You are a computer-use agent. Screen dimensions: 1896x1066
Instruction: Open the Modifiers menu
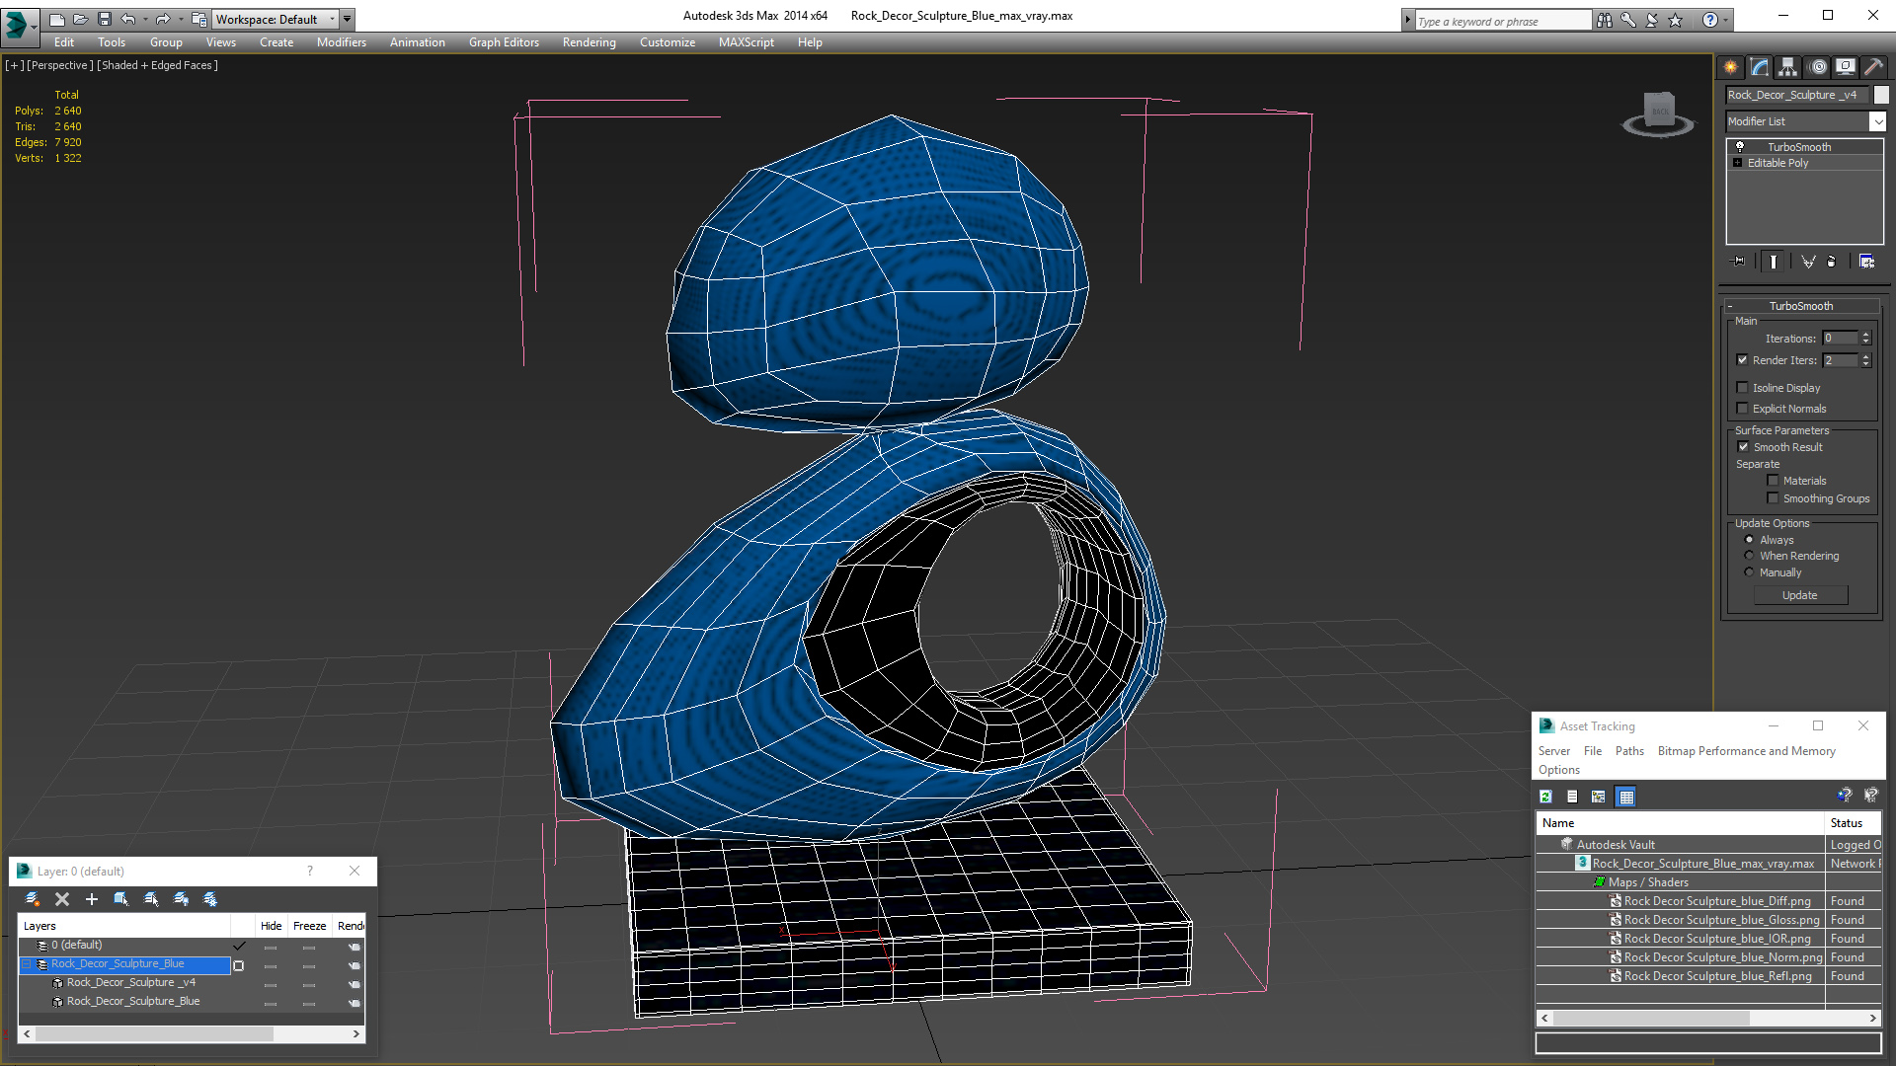pos(341,42)
